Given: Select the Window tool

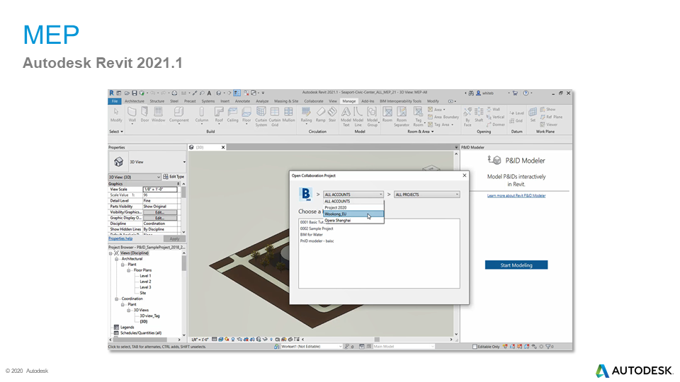Looking at the screenshot, I should [158, 115].
